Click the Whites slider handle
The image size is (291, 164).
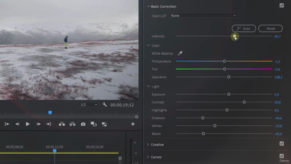(x=215, y=126)
